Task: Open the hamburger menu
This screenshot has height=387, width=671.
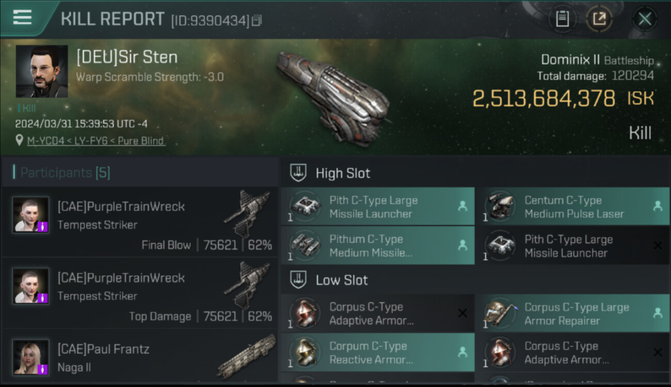Action: coord(22,18)
